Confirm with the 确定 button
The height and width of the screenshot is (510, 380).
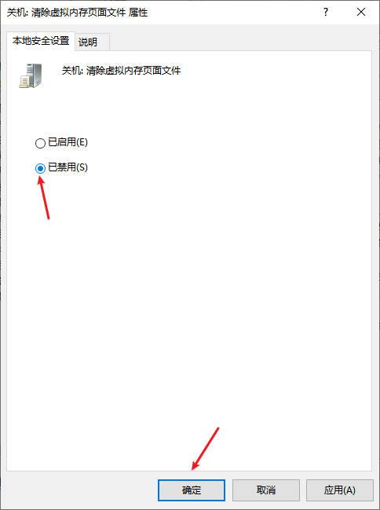coord(192,490)
